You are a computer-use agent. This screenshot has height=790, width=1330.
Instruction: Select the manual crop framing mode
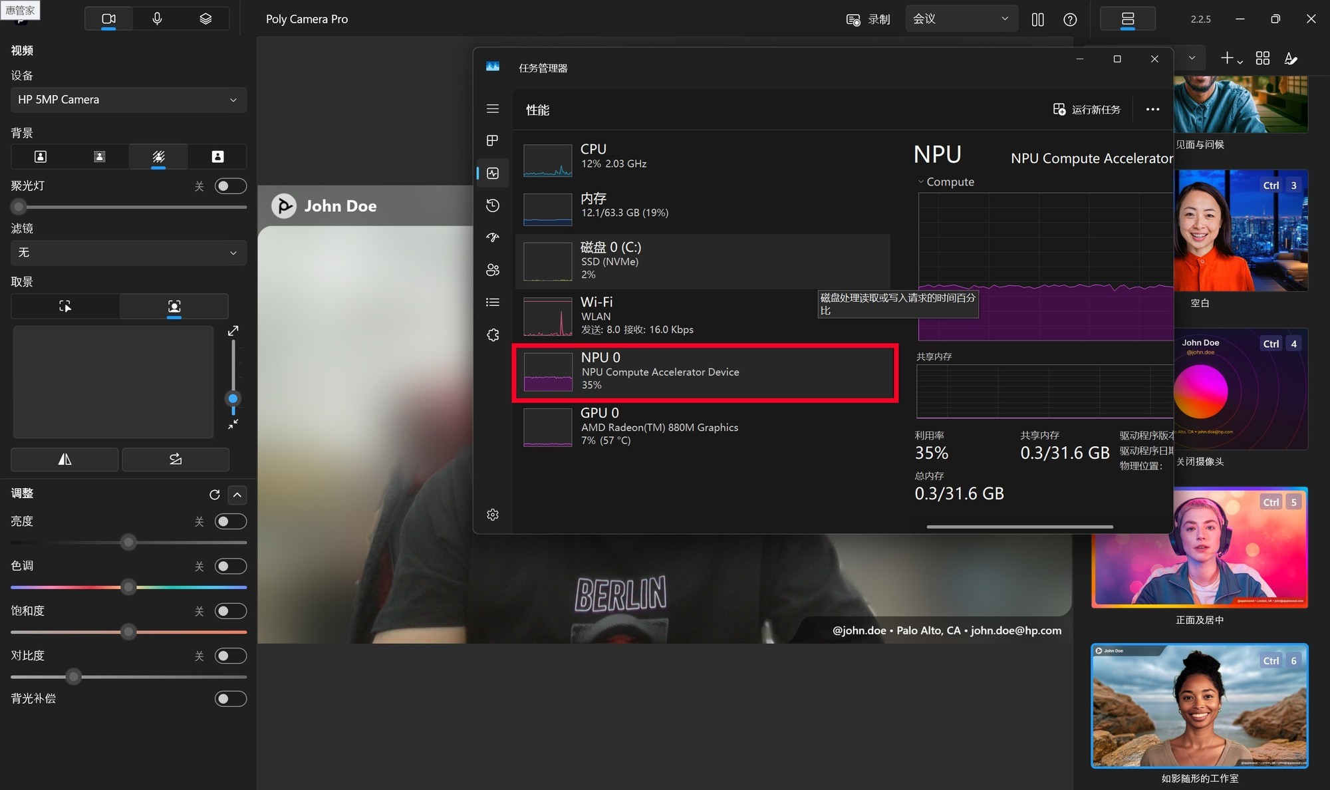tap(65, 306)
